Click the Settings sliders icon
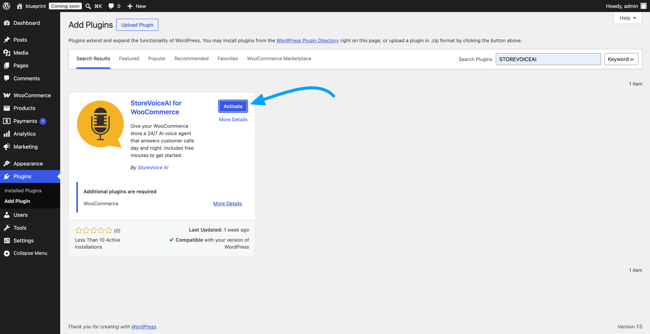 pos(7,241)
